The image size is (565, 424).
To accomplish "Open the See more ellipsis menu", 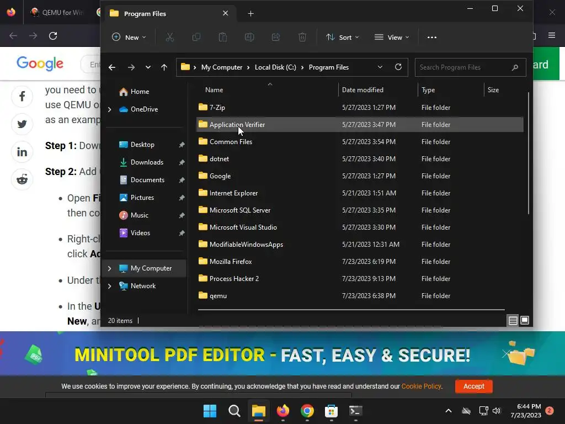I will (431, 37).
